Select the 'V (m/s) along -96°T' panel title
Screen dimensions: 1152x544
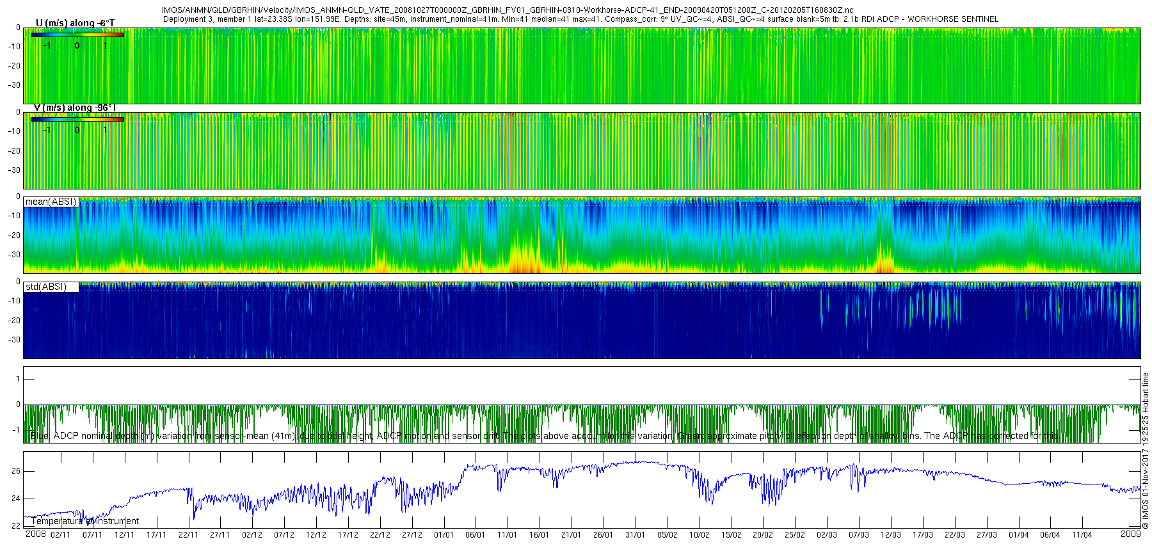pos(74,108)
